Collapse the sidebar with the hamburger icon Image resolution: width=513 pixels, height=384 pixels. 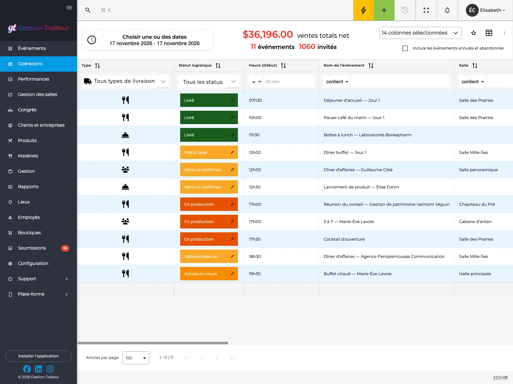pos(69,8)
